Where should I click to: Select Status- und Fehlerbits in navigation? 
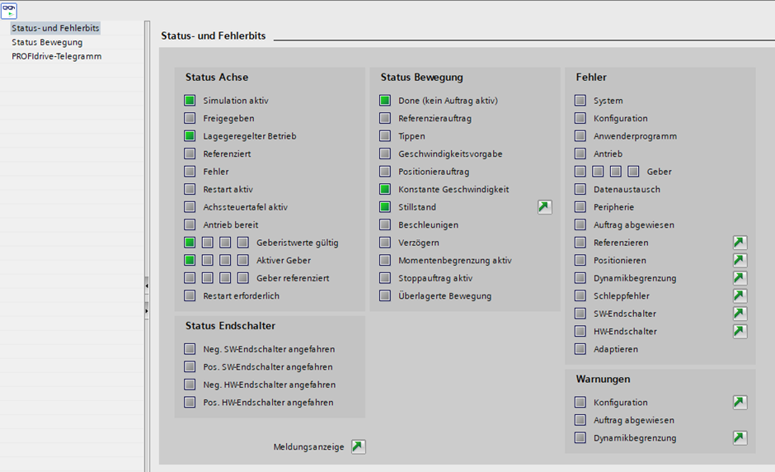pyautogui.click(x=55, y=28)
